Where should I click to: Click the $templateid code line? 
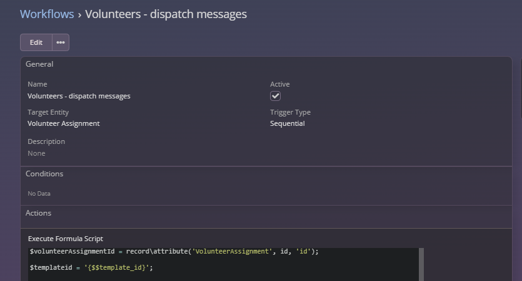pyautogui.click(x=91, y=267)
